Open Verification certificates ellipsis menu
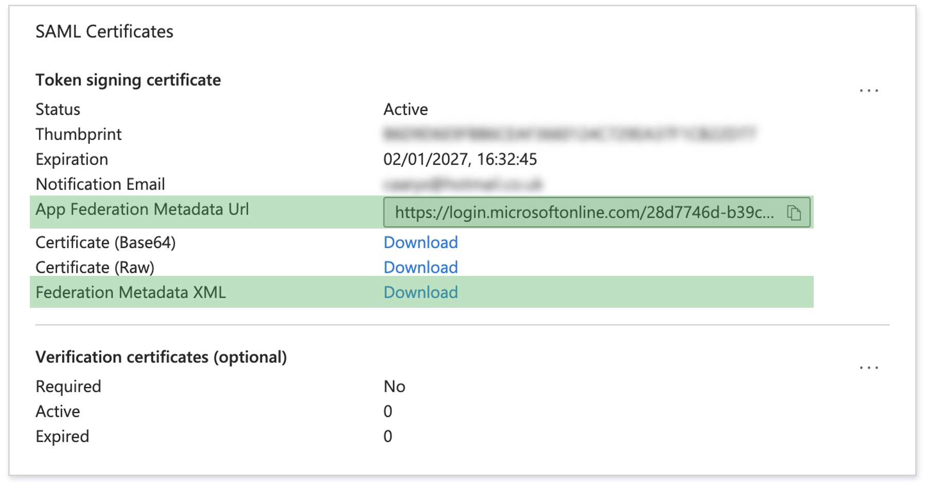Viewport: 927px width, 490px height. pos(868,368)
